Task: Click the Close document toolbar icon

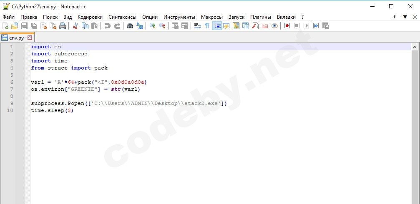Action: coord(43,26)
